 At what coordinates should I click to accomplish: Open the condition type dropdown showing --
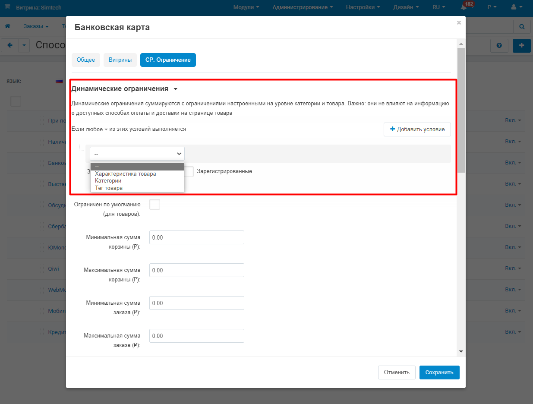coord(137,154)
